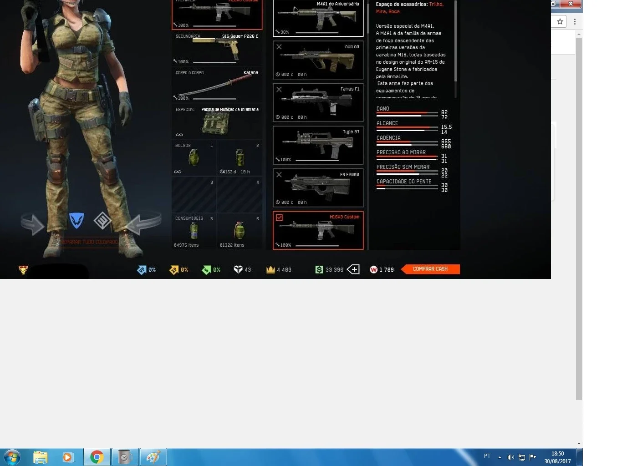Select smoke grenade in pocket slot 2

[x=240, y=157]
